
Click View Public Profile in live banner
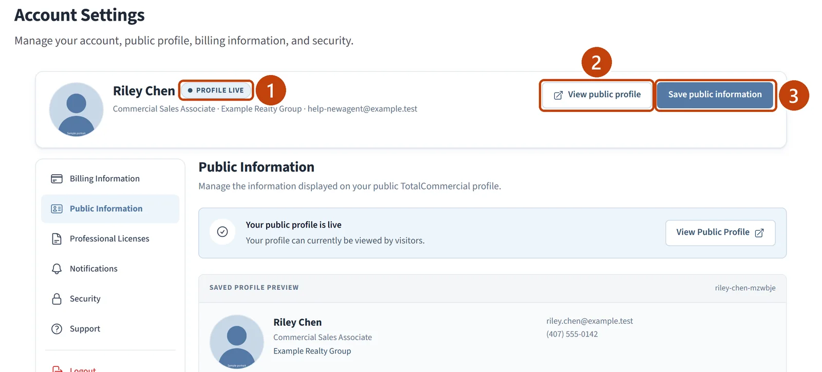[720, 233]
